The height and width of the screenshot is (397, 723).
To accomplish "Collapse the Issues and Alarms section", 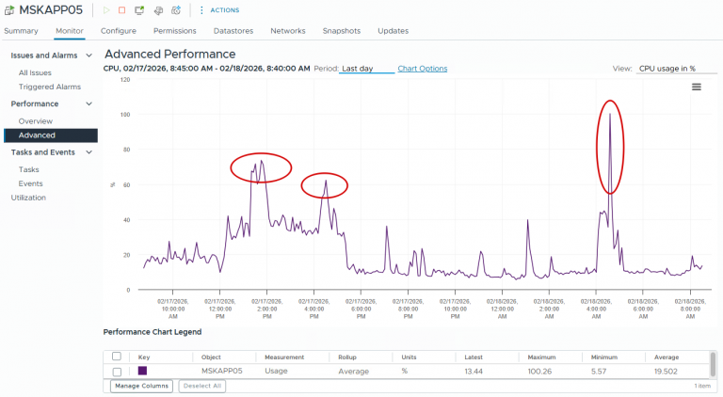I will click(x=89, y=56).
